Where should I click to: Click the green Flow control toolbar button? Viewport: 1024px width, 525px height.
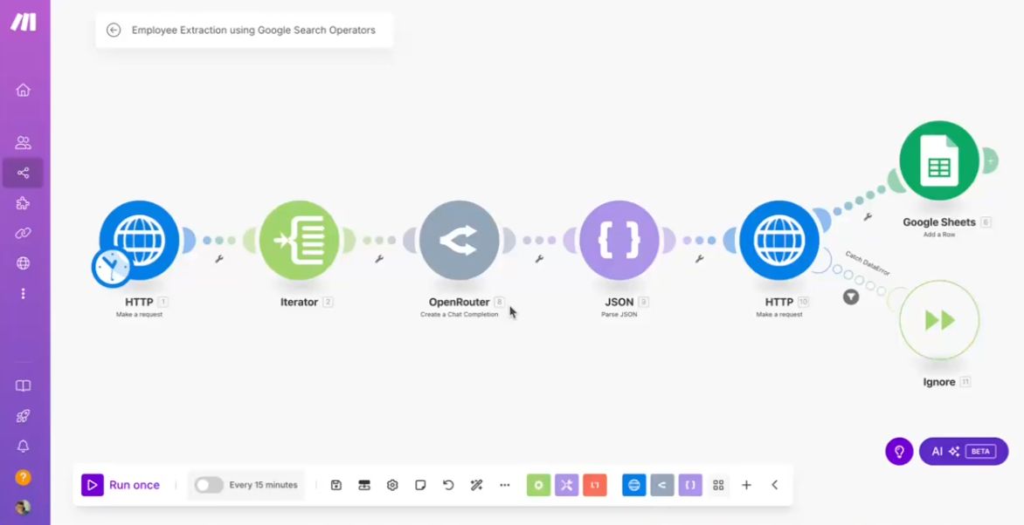click(x=539, y=485)
